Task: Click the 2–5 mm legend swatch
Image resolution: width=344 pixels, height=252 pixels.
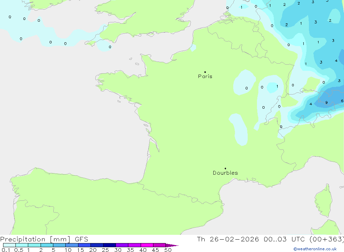Action: pyautogui.click(x=47, y=245)
